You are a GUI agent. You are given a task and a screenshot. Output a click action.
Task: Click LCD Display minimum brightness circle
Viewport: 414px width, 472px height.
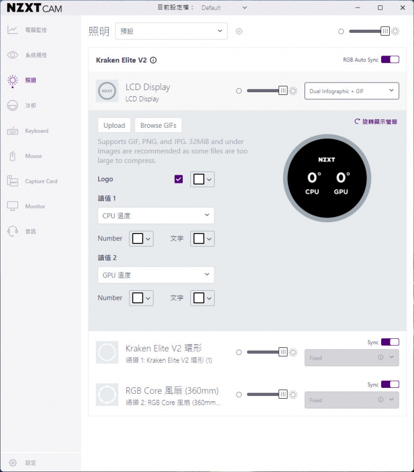click(x=239, y=91)
